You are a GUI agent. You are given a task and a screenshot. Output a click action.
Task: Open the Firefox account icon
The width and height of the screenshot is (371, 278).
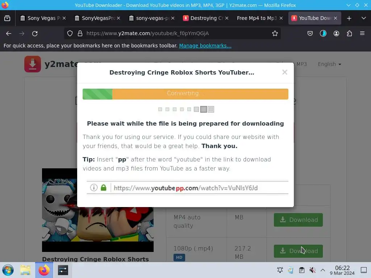[336, 34]
